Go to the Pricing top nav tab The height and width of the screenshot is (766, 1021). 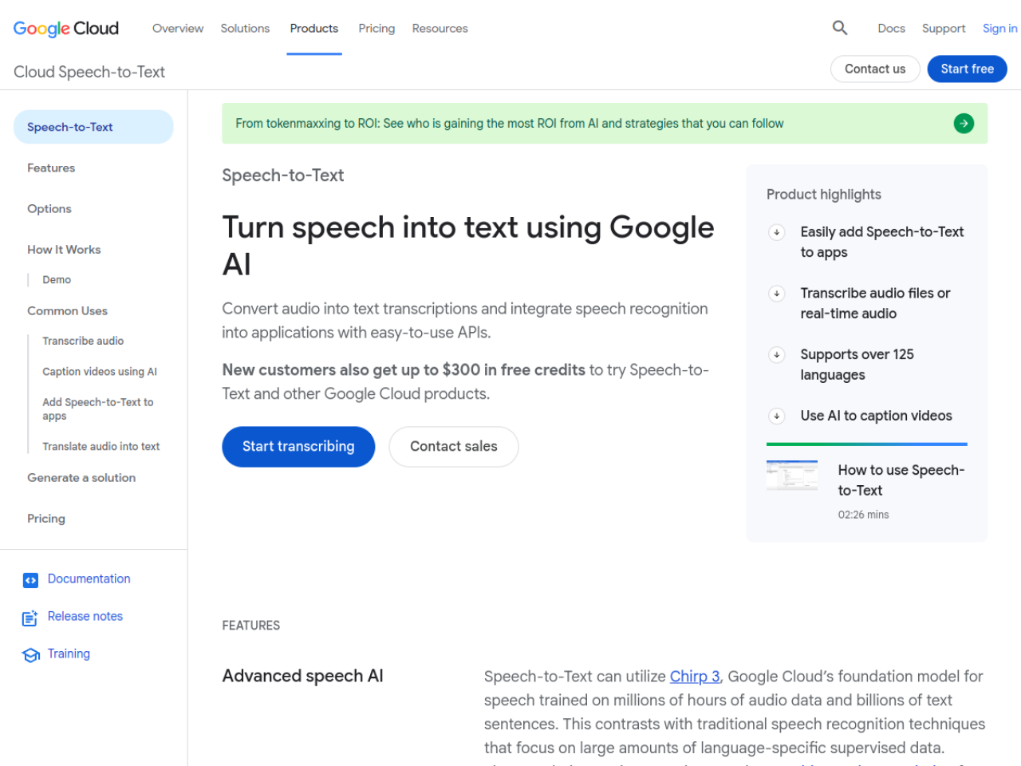(376, 28)
